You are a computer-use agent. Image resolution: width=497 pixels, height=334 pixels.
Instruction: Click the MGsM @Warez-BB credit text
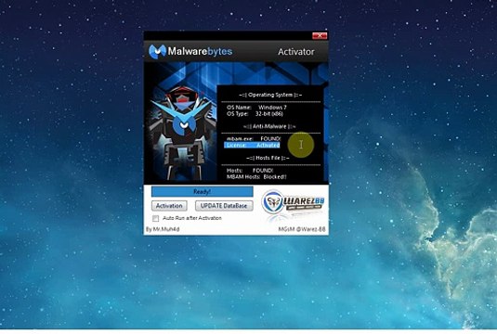tap(302, 229)
